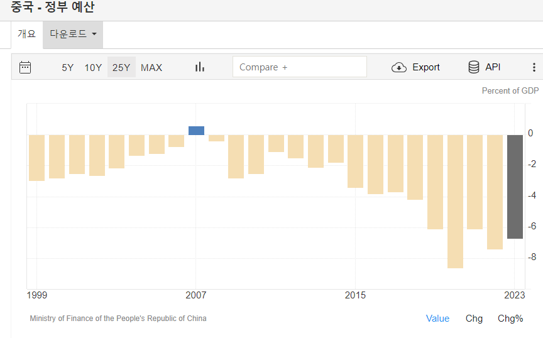The height and width of the screenshot is (338, 543).
Task: Show the Value view
Action: coord(437,319)
